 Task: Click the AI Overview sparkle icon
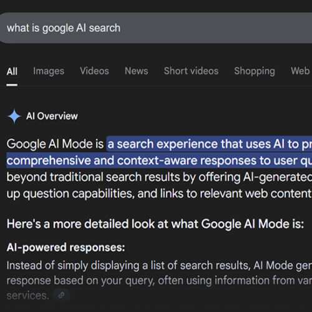click(x=14, y=116)
